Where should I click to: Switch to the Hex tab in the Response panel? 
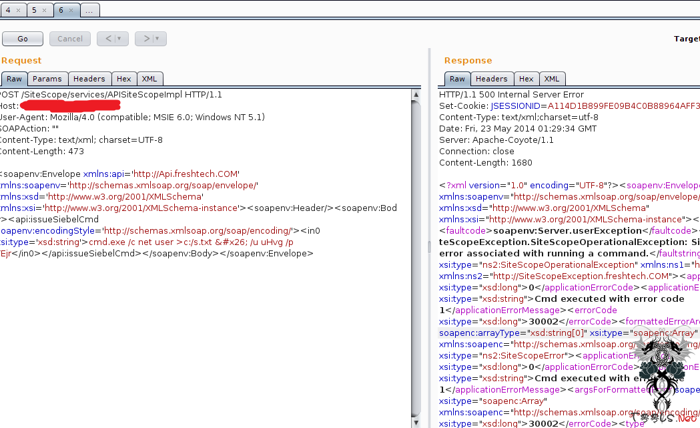coord(527,79)
